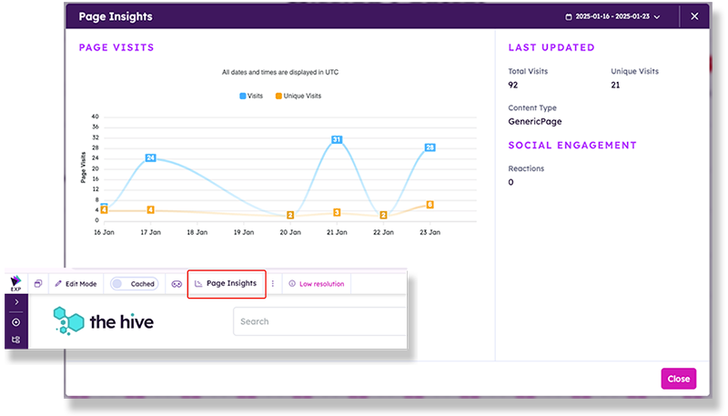Open the site tree structure icon
The height and width of the screenshot is (416, 728).
coord(16,340)
